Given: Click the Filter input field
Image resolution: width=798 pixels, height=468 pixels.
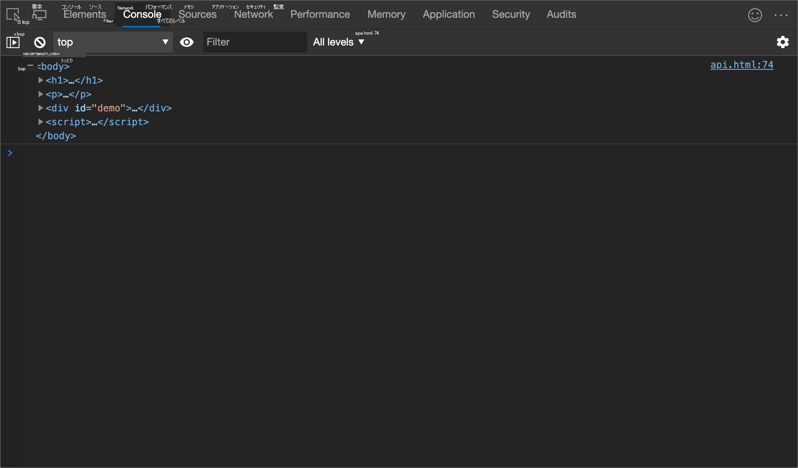Looking at the screenshot, I should coord(255,42).
